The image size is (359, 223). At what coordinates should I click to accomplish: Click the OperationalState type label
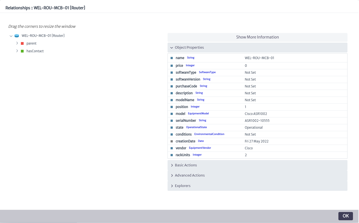coord(196,127)
